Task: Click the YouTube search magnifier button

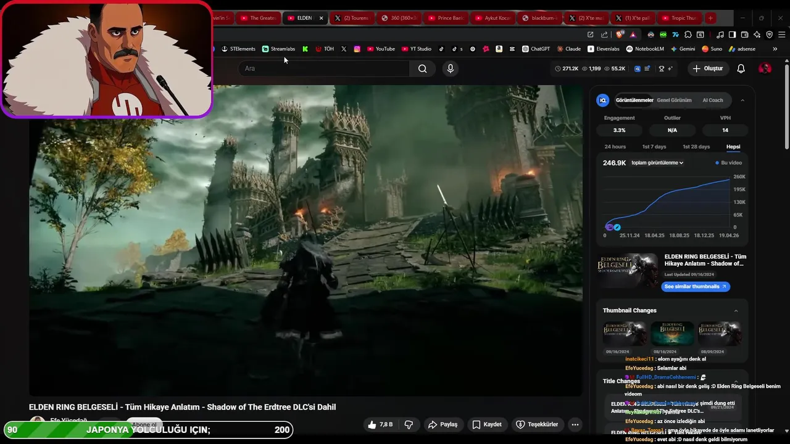Action: point(422,68)
